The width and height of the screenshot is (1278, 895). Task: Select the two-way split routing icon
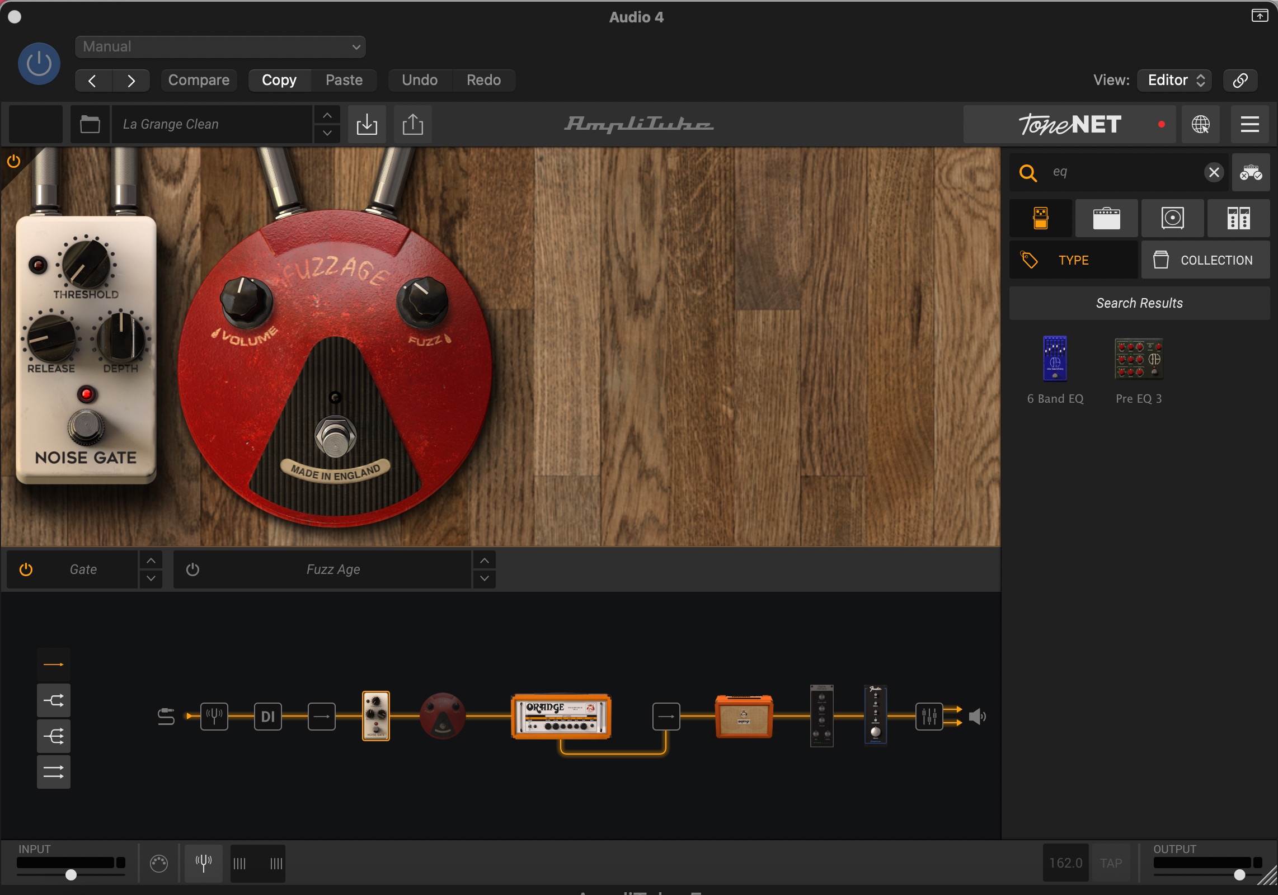pos(54,700)
